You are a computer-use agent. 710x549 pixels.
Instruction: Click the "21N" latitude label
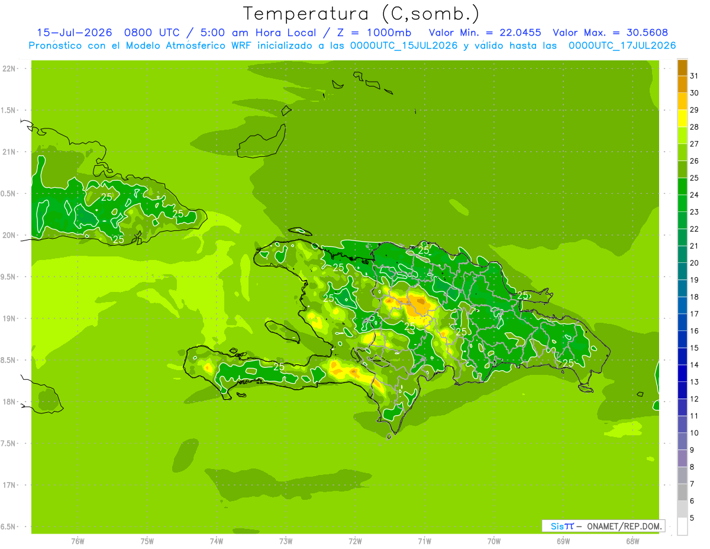pyautogui.click(x=9, y=152)
